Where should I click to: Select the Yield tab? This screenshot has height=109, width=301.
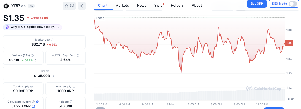click(x=159, y=6)
